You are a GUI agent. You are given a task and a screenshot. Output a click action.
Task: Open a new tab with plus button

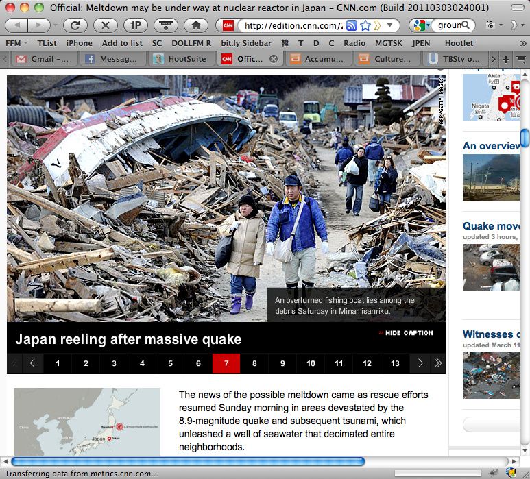pos(506,59)
